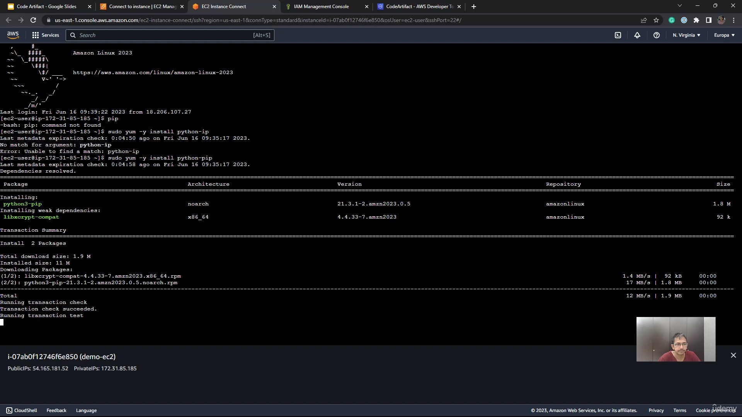The height and width of the screenshot is (417, 742).
Task: Open the support help question icon
Action: pyautogui.click(x=657, y=35)
